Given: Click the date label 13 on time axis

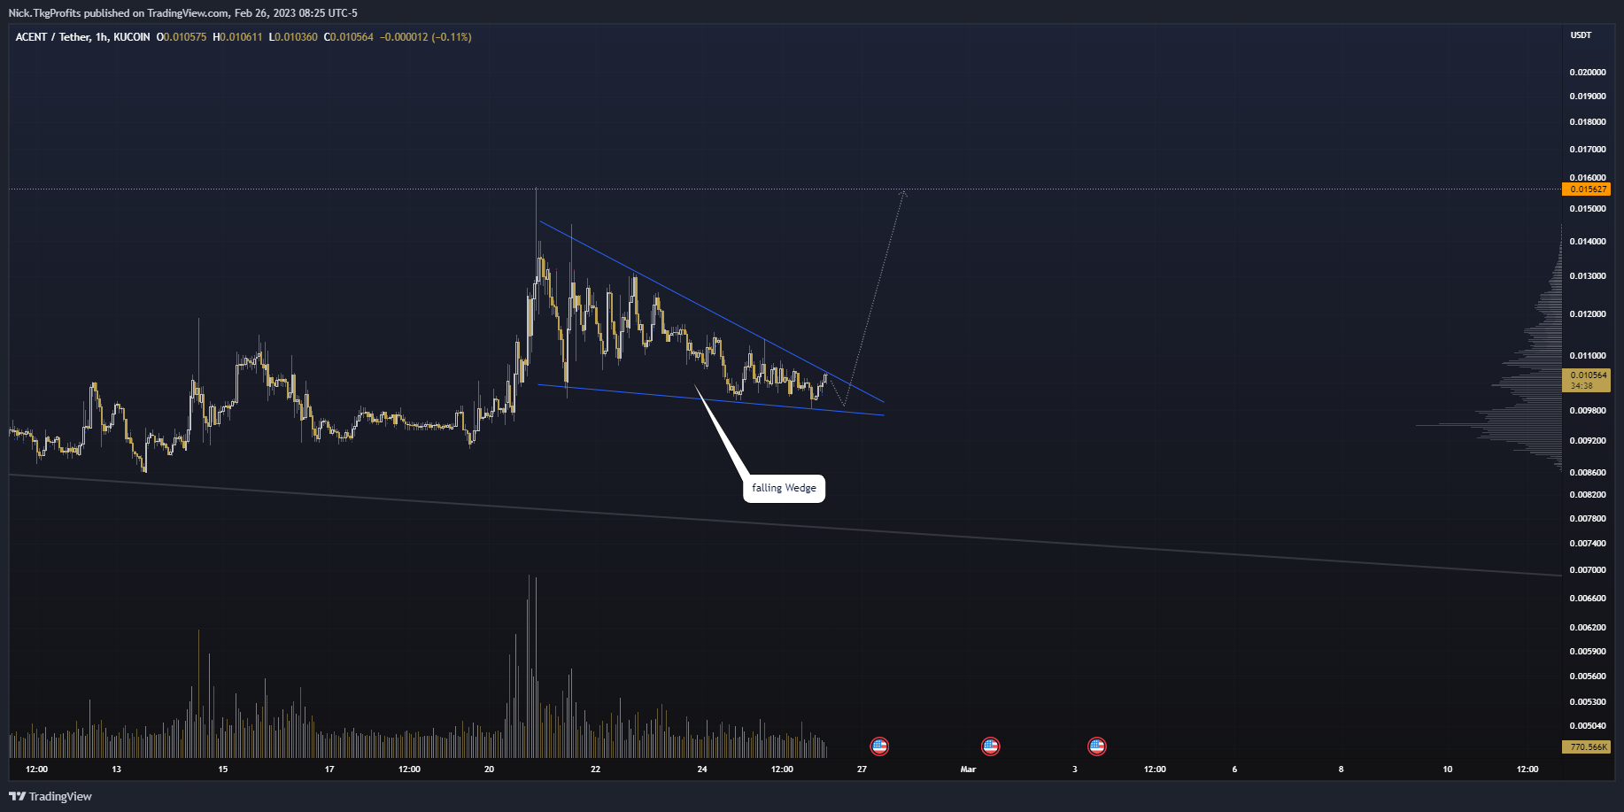Looking at the screenshot, I should click(x=117, y=769).
